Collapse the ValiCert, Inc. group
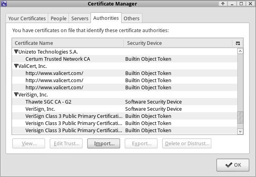Screen dimensions: 256x177 16,66
